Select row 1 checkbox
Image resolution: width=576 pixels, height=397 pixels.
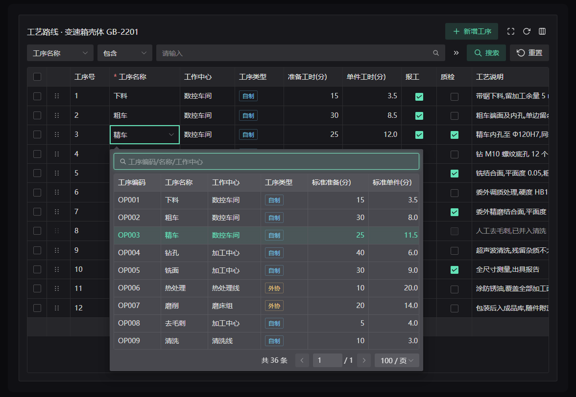click(37, 96)
